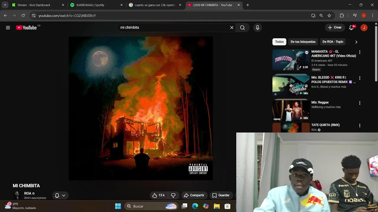Open the tab search dropdown arrow
Screen dimensions: 378x212
pyautogui.click(x=5, y=5)
